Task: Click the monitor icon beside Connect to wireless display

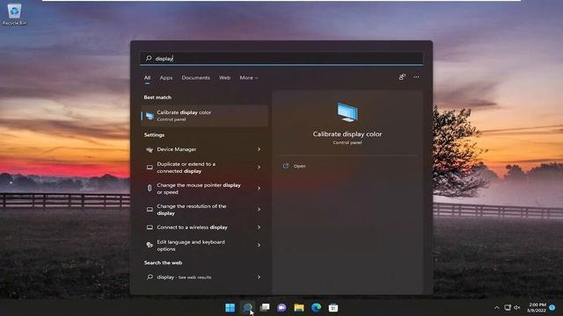Action: 150,227
